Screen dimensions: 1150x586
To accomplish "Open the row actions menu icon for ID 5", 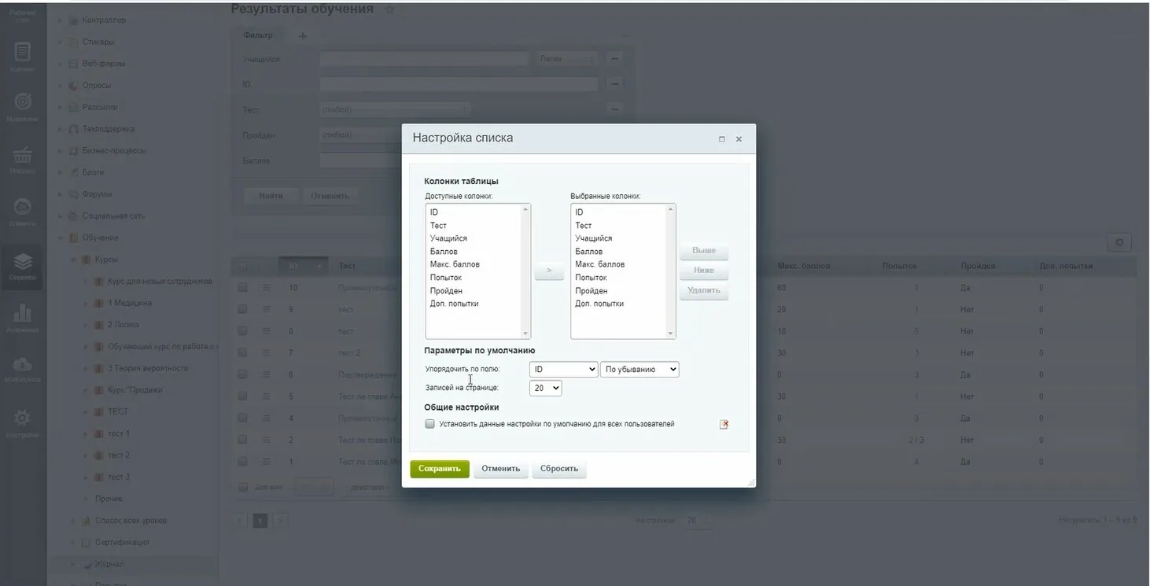I will click(267, 396).
